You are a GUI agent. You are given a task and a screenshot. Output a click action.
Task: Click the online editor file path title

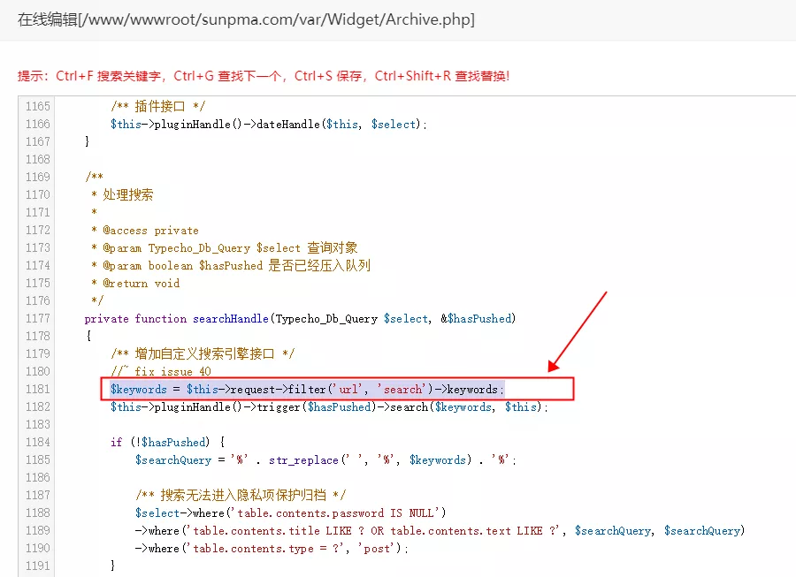246,19
